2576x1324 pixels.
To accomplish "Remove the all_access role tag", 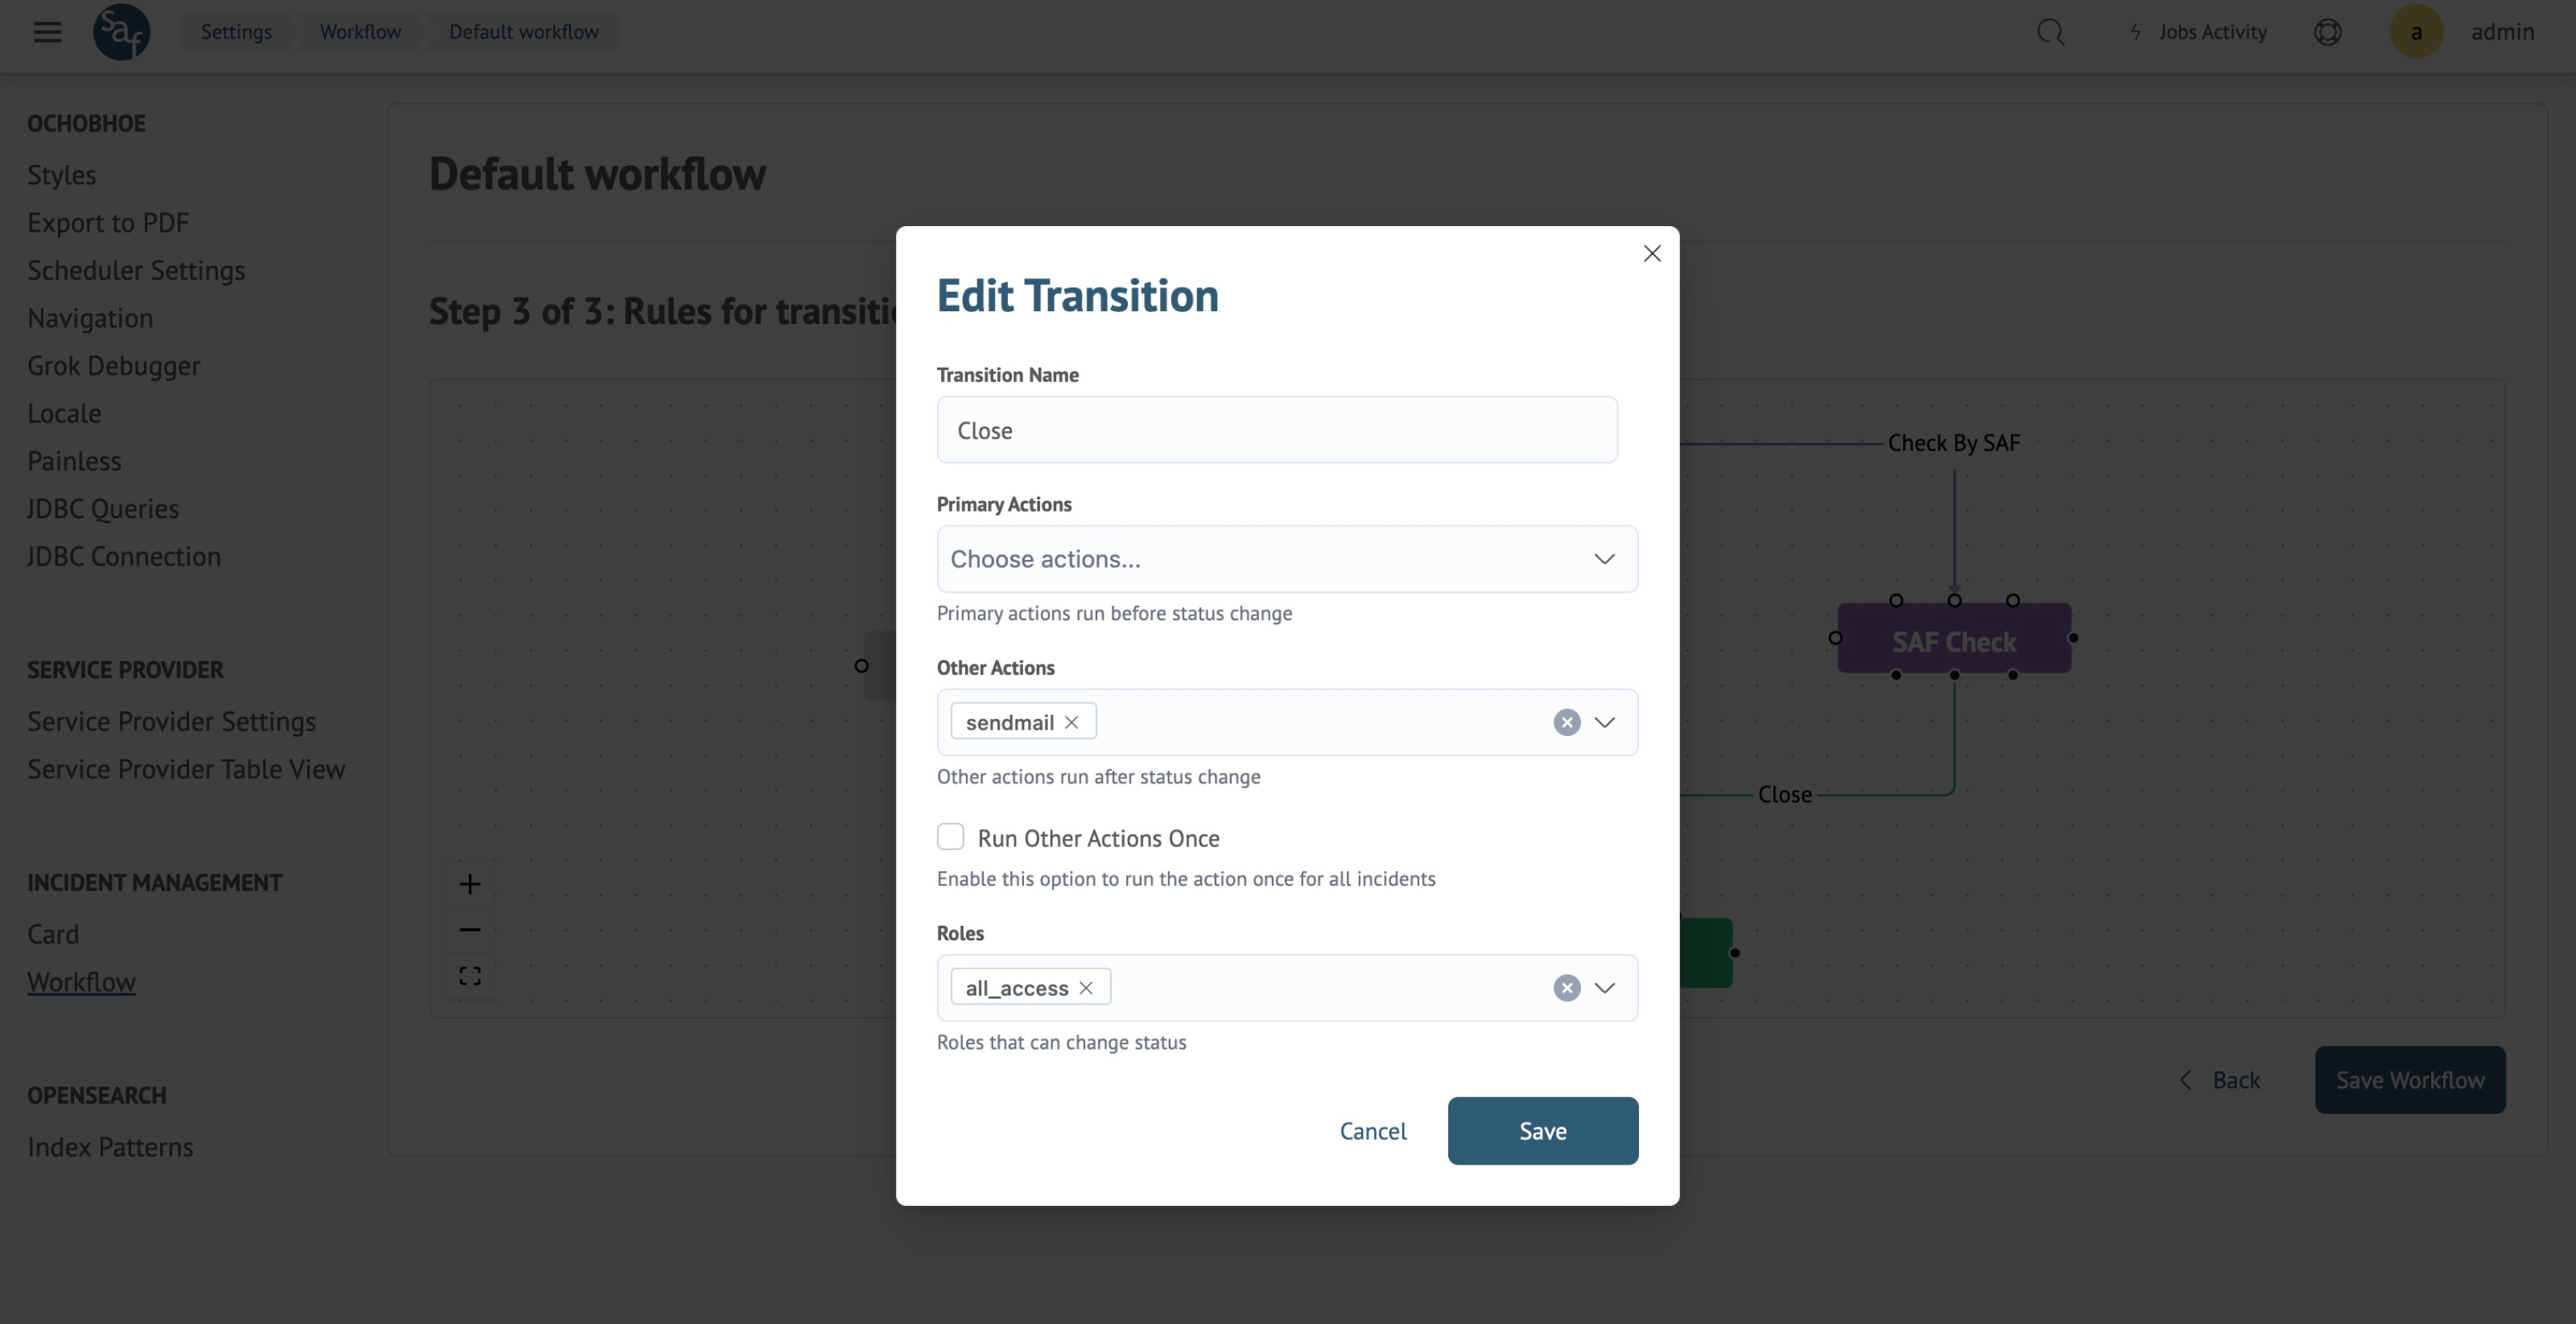I will (x=1086, y=987).
